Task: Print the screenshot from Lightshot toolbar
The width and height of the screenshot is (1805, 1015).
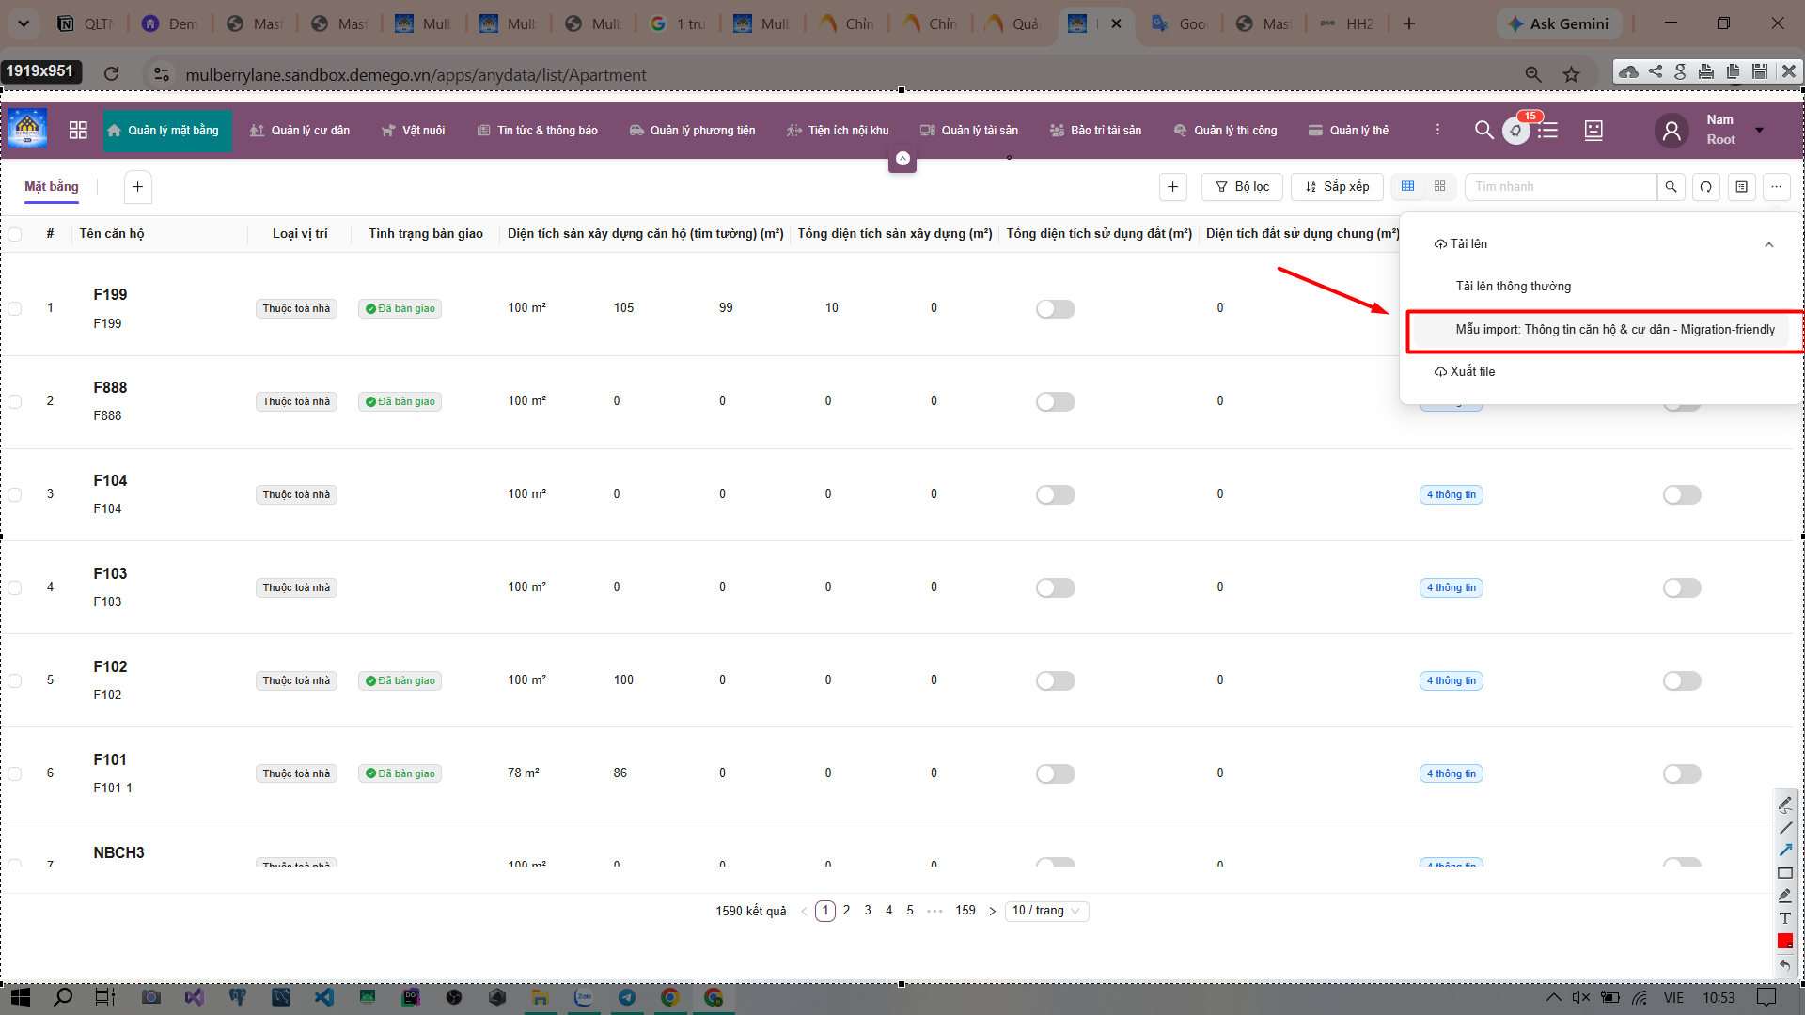Action: pos(1706,70)
